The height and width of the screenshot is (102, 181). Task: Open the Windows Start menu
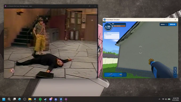(x=4, y=99)
